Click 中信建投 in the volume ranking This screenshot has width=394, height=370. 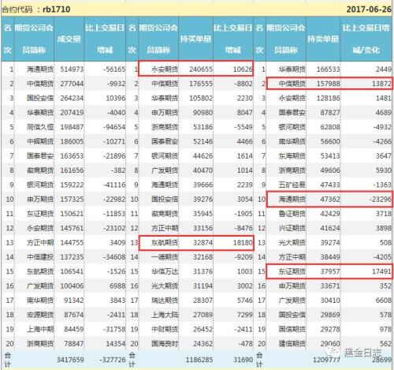(40, 257)
